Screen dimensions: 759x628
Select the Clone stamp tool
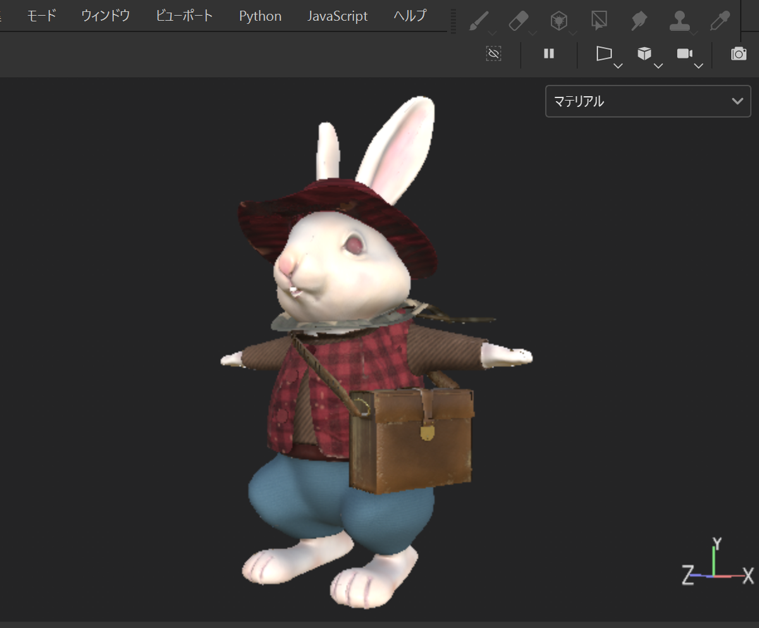click(x=679, y=21)
